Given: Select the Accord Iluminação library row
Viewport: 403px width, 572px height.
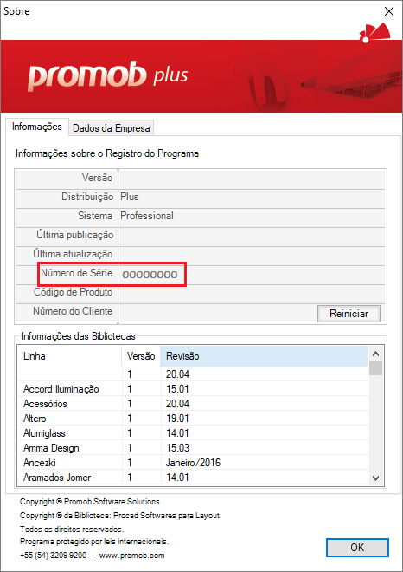Looking at the screenshot, I should click(x=193, y=389).
